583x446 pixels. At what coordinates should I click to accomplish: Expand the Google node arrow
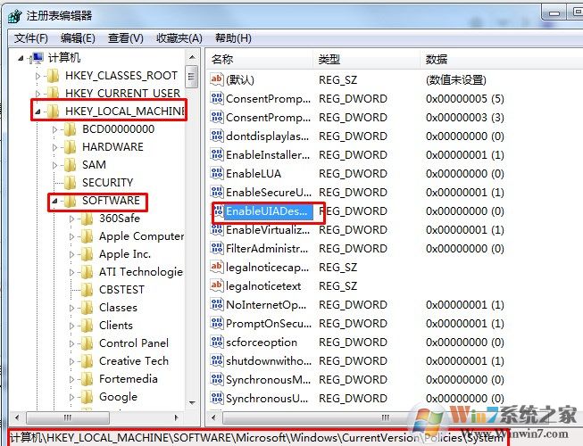72,397
